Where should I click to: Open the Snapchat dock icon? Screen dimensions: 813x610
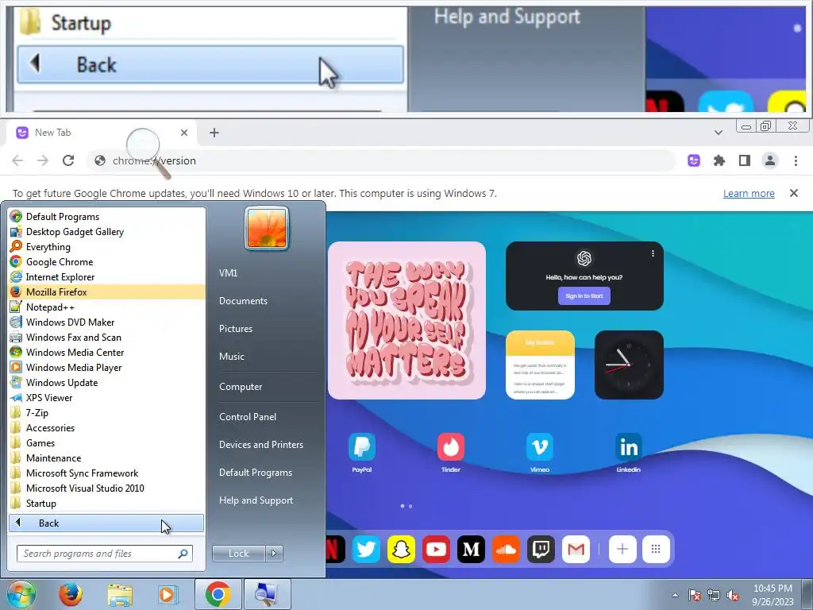point(401,550)
